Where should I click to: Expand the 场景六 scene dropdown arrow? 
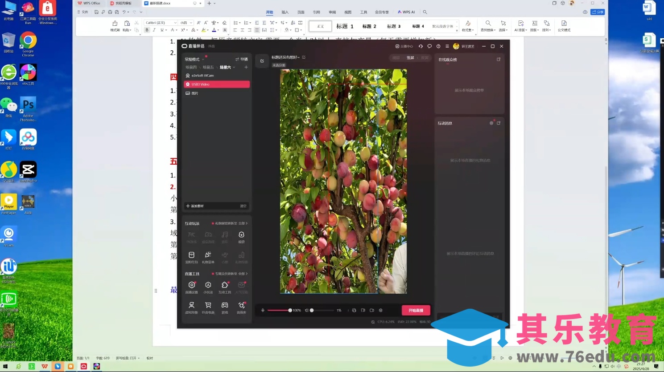[234, 68]
